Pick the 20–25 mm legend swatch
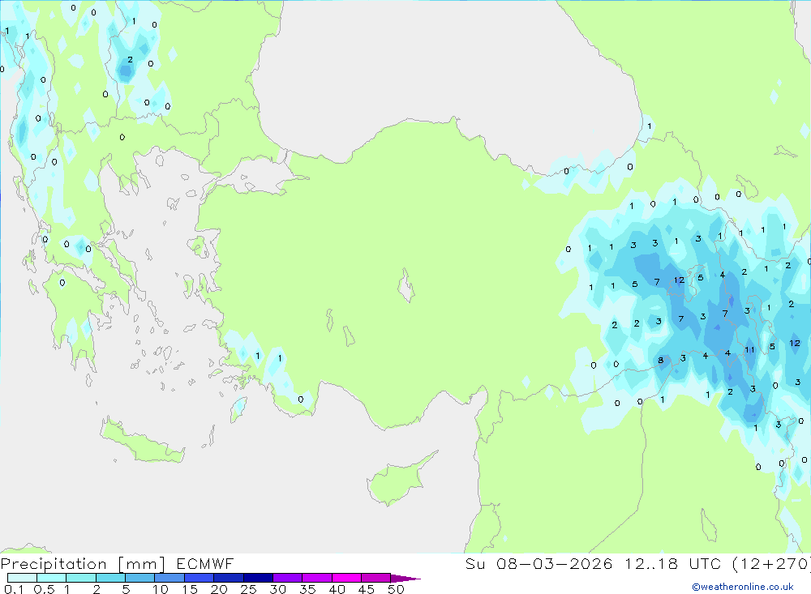Image resolution: width=811 pixels, height=594 pixels. pyautogui.click(x=229, y=578)
